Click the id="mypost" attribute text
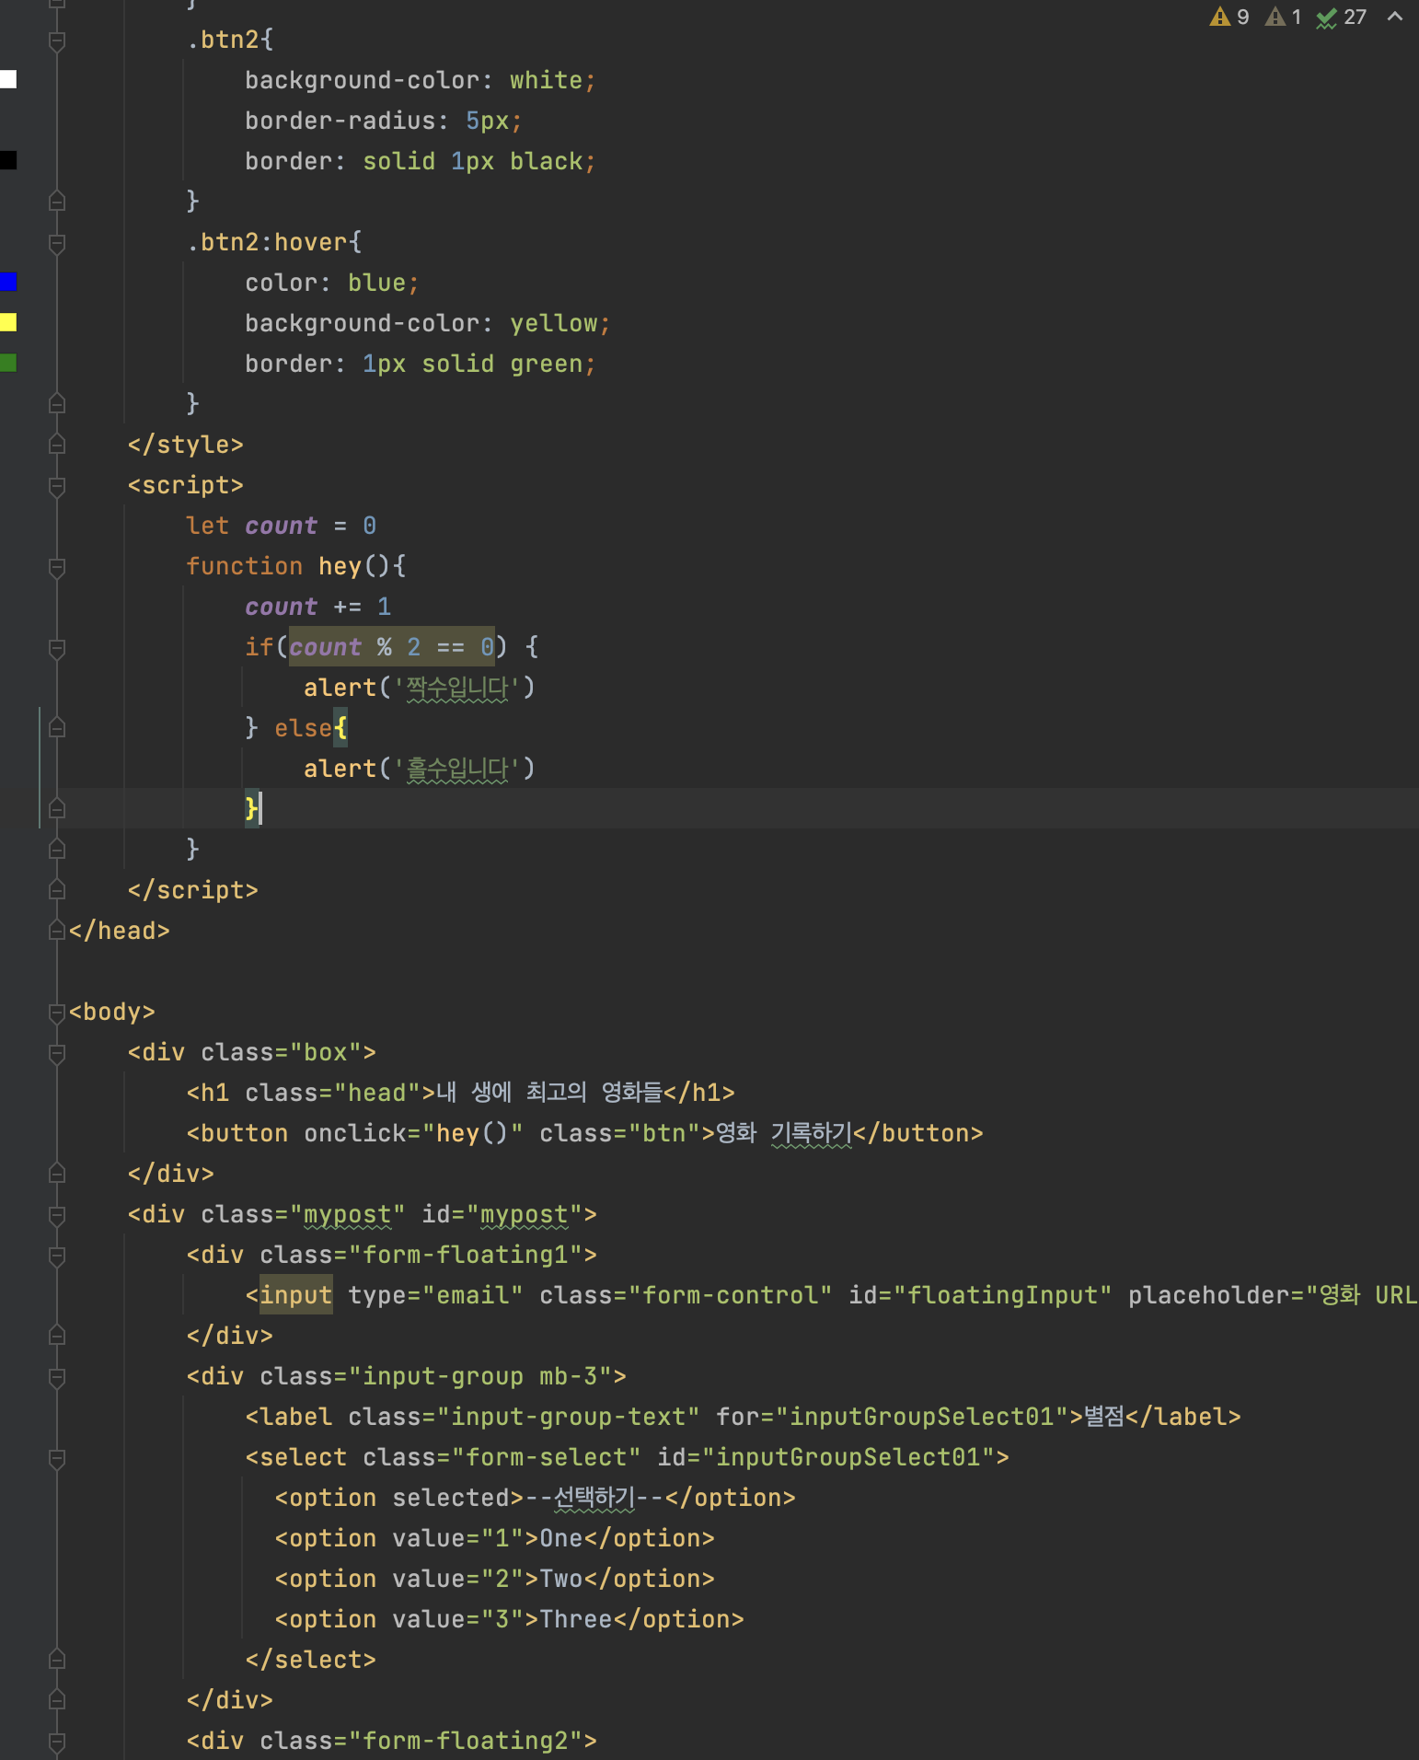Viewport: 1419px width, 1760px height. click(x=502, y=1214)
